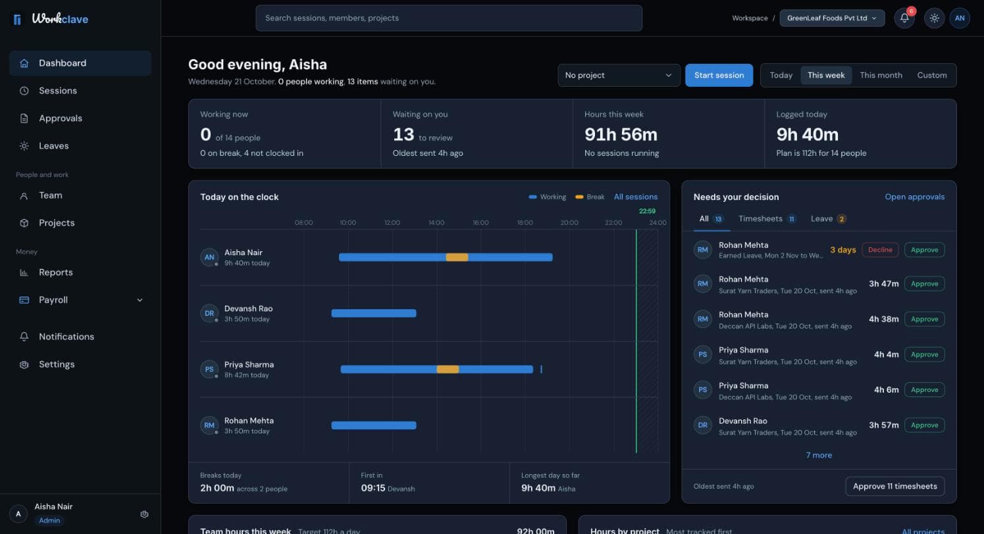984x534 pixels.
Task: Open Settings sidebar gear icon
Action: click(x=24, y=364)
